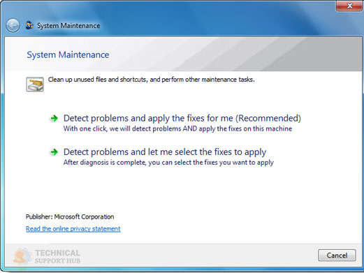
Task: Click green arrow next to 'let me select the fixes'
Action: pos(54,152)
